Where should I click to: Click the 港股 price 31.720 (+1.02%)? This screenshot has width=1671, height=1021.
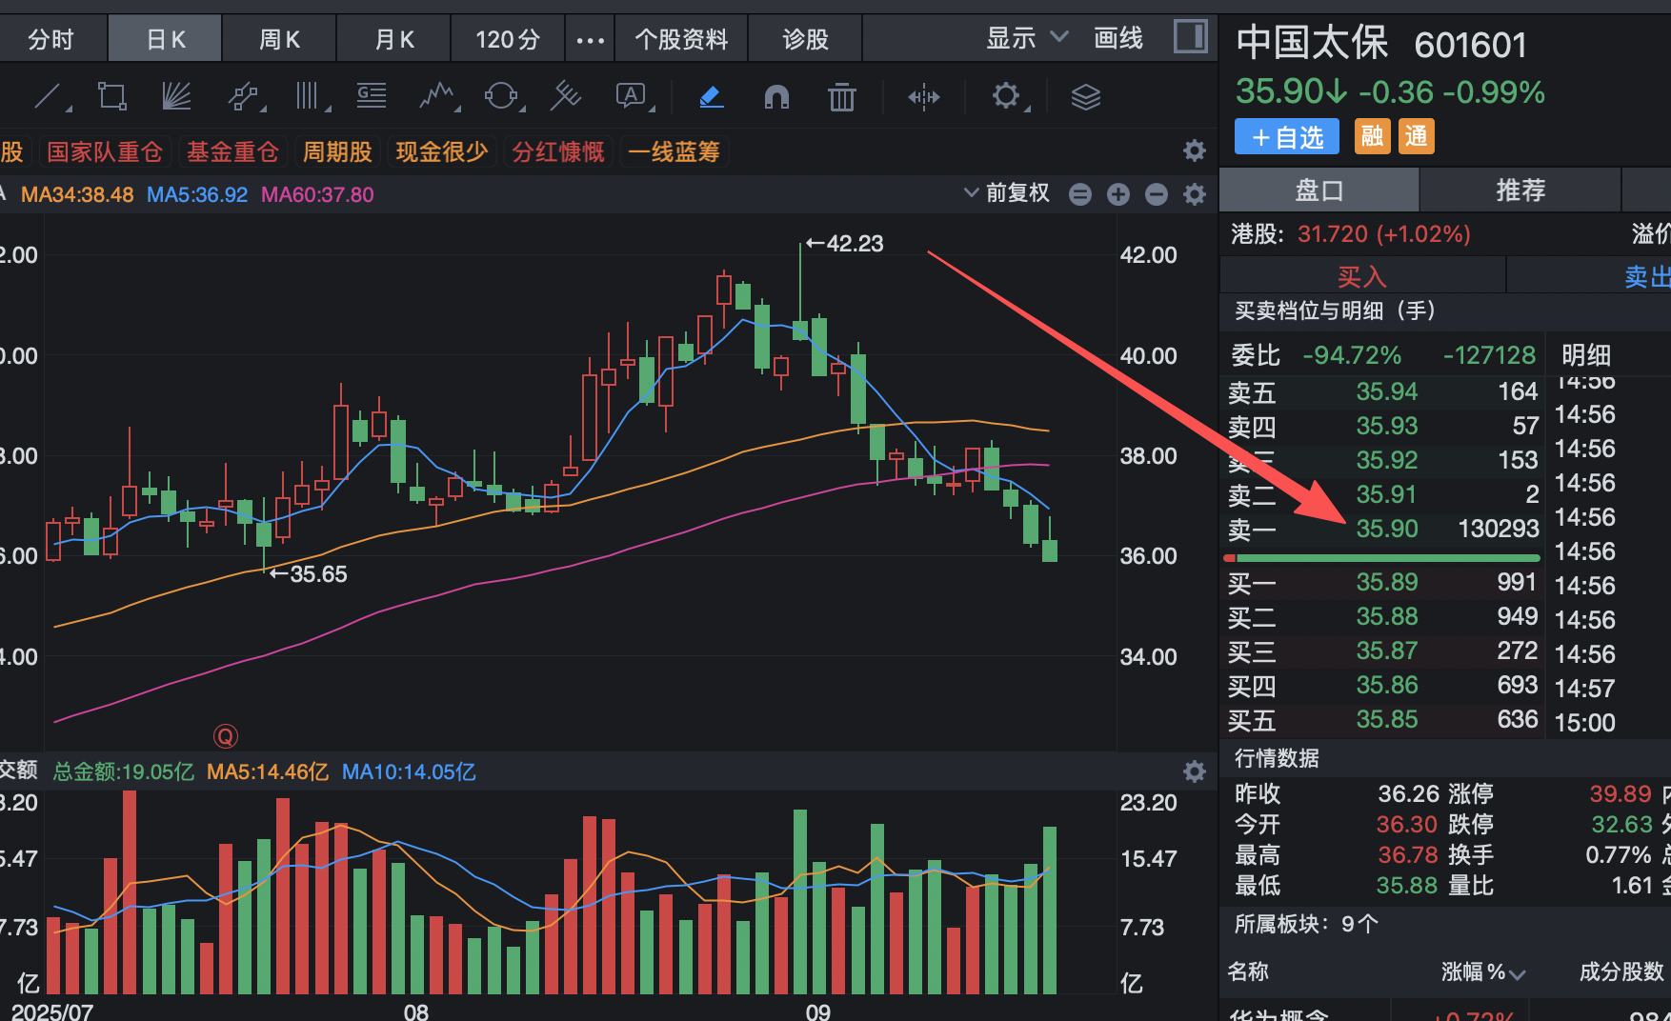[1384, 233]
